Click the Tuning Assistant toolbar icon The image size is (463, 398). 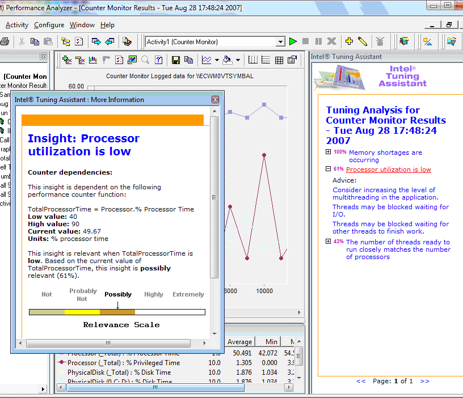[404, 41]
